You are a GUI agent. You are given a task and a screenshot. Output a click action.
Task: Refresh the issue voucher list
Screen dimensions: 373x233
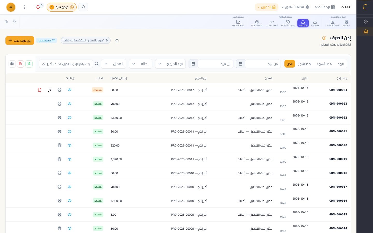coord(117,40)
